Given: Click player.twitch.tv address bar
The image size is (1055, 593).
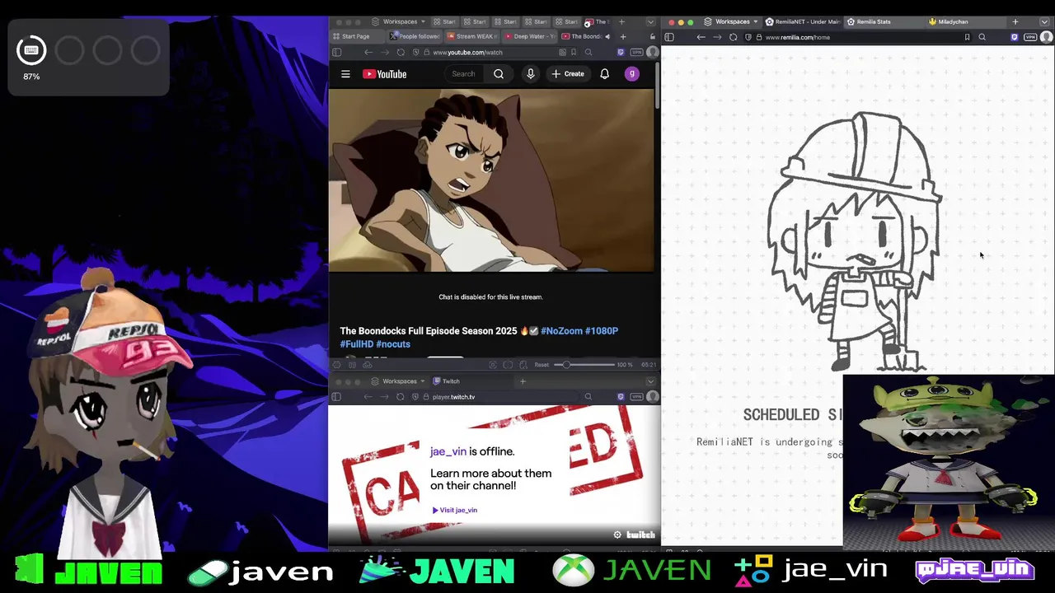Looking at the screenshot, I should [495, 397].
